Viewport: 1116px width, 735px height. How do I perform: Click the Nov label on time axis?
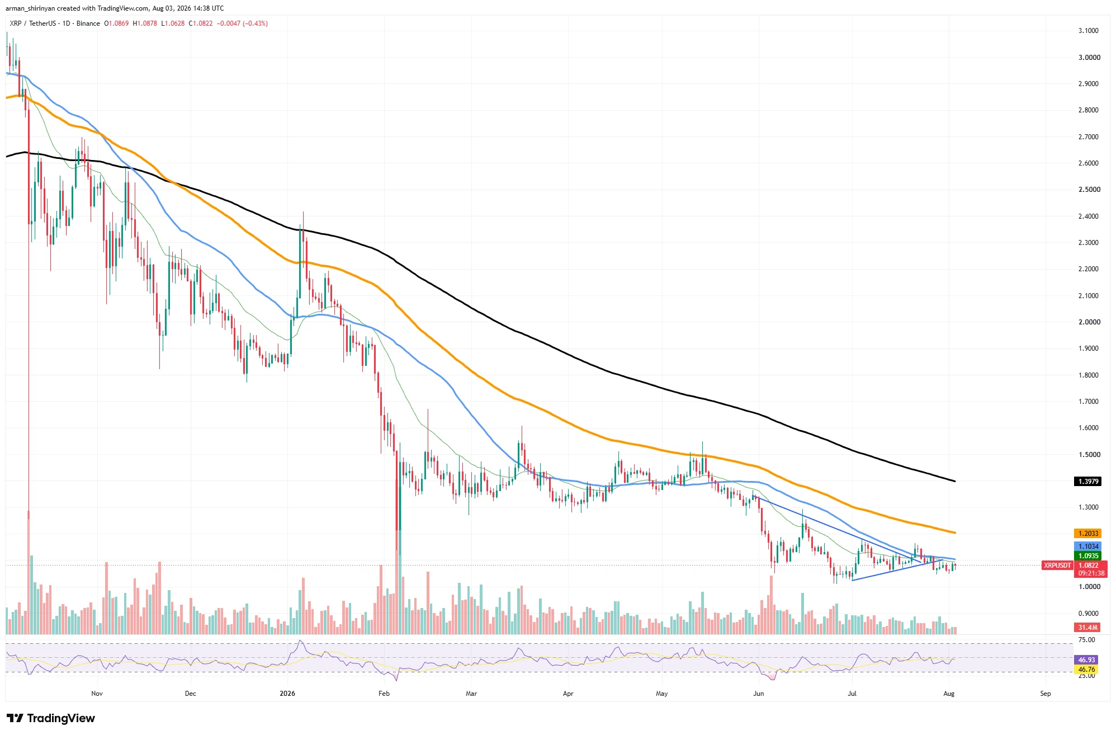coord(97,694)
